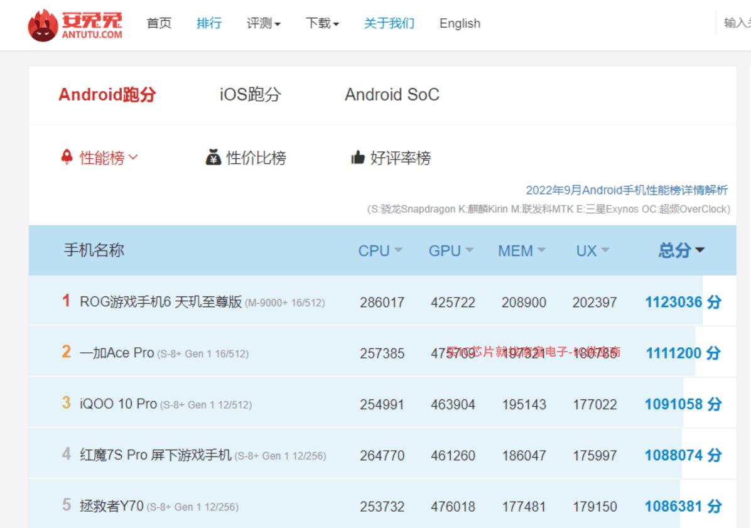Click the 手机名称 column header
The height and width of the screenshot is (528, 751).
pos(94,250)
